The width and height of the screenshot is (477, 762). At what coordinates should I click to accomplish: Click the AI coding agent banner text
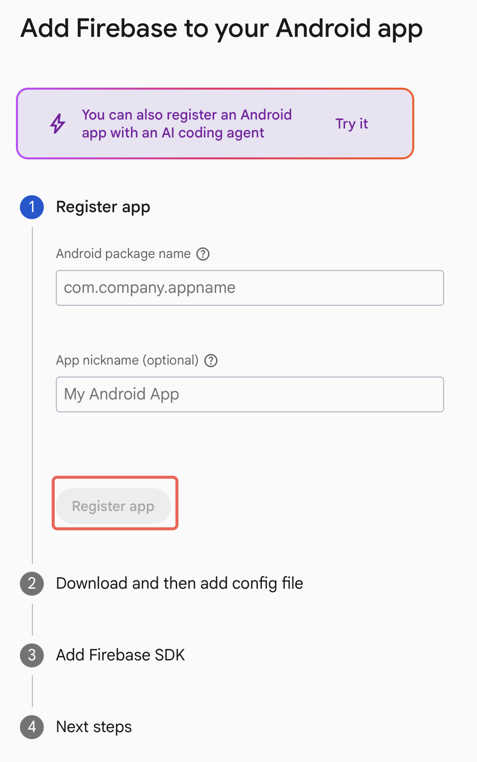[x=187, y=124]
